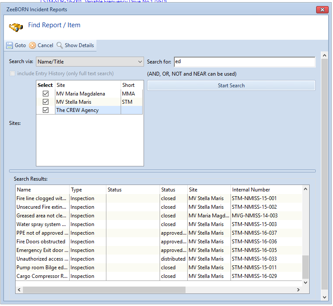
Task: Select result 'Pump room Bilge ed...'
Action: [x=159, y=268]
